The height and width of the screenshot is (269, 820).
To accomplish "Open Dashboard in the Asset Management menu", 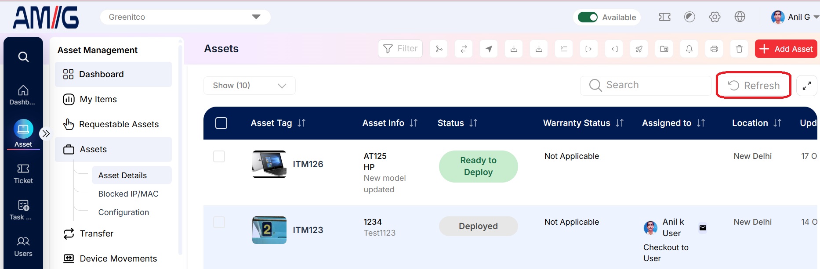I will click(x=113, y=74).
